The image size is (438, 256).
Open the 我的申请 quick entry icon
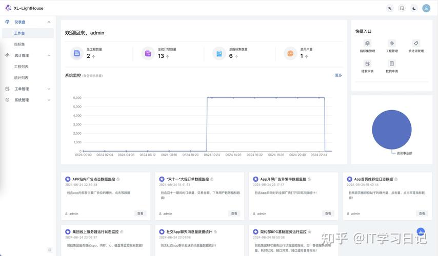point(392,63)
